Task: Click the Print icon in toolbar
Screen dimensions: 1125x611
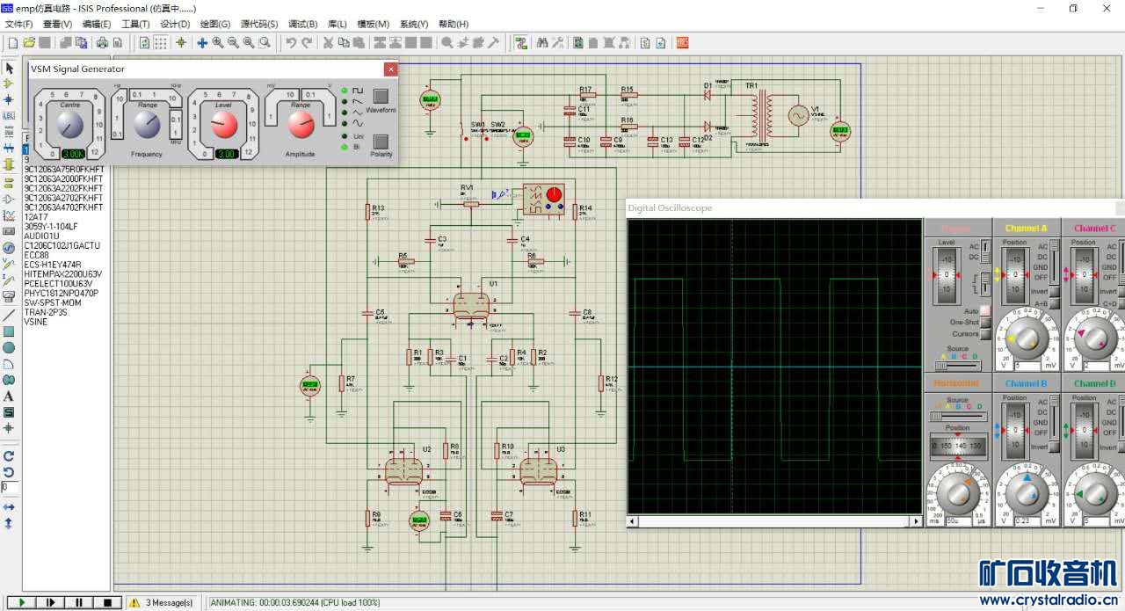Action: 102,42
